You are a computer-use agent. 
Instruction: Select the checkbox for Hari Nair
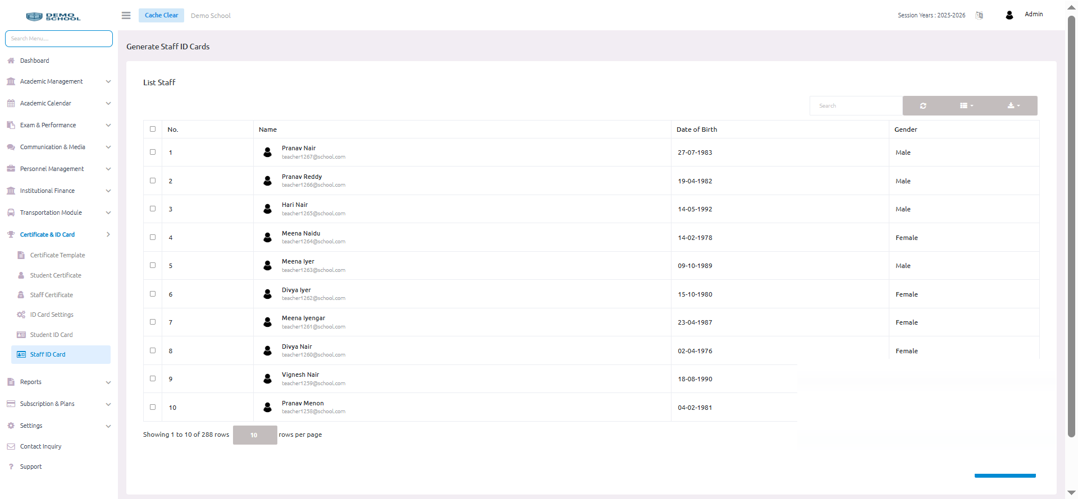coord(153,209)
